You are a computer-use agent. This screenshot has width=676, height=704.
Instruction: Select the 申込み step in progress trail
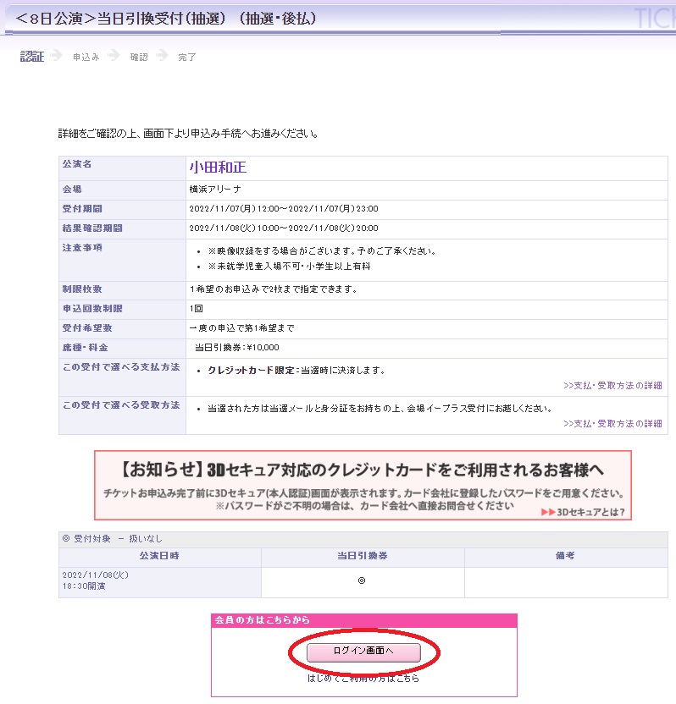[x=86, y=57]
